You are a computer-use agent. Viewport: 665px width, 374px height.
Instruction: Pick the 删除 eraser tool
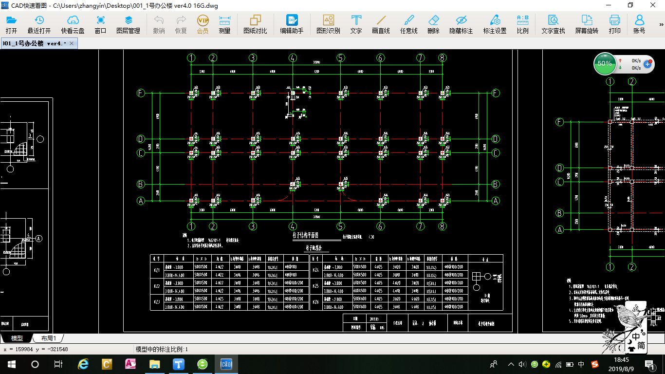tap(433, 24)
